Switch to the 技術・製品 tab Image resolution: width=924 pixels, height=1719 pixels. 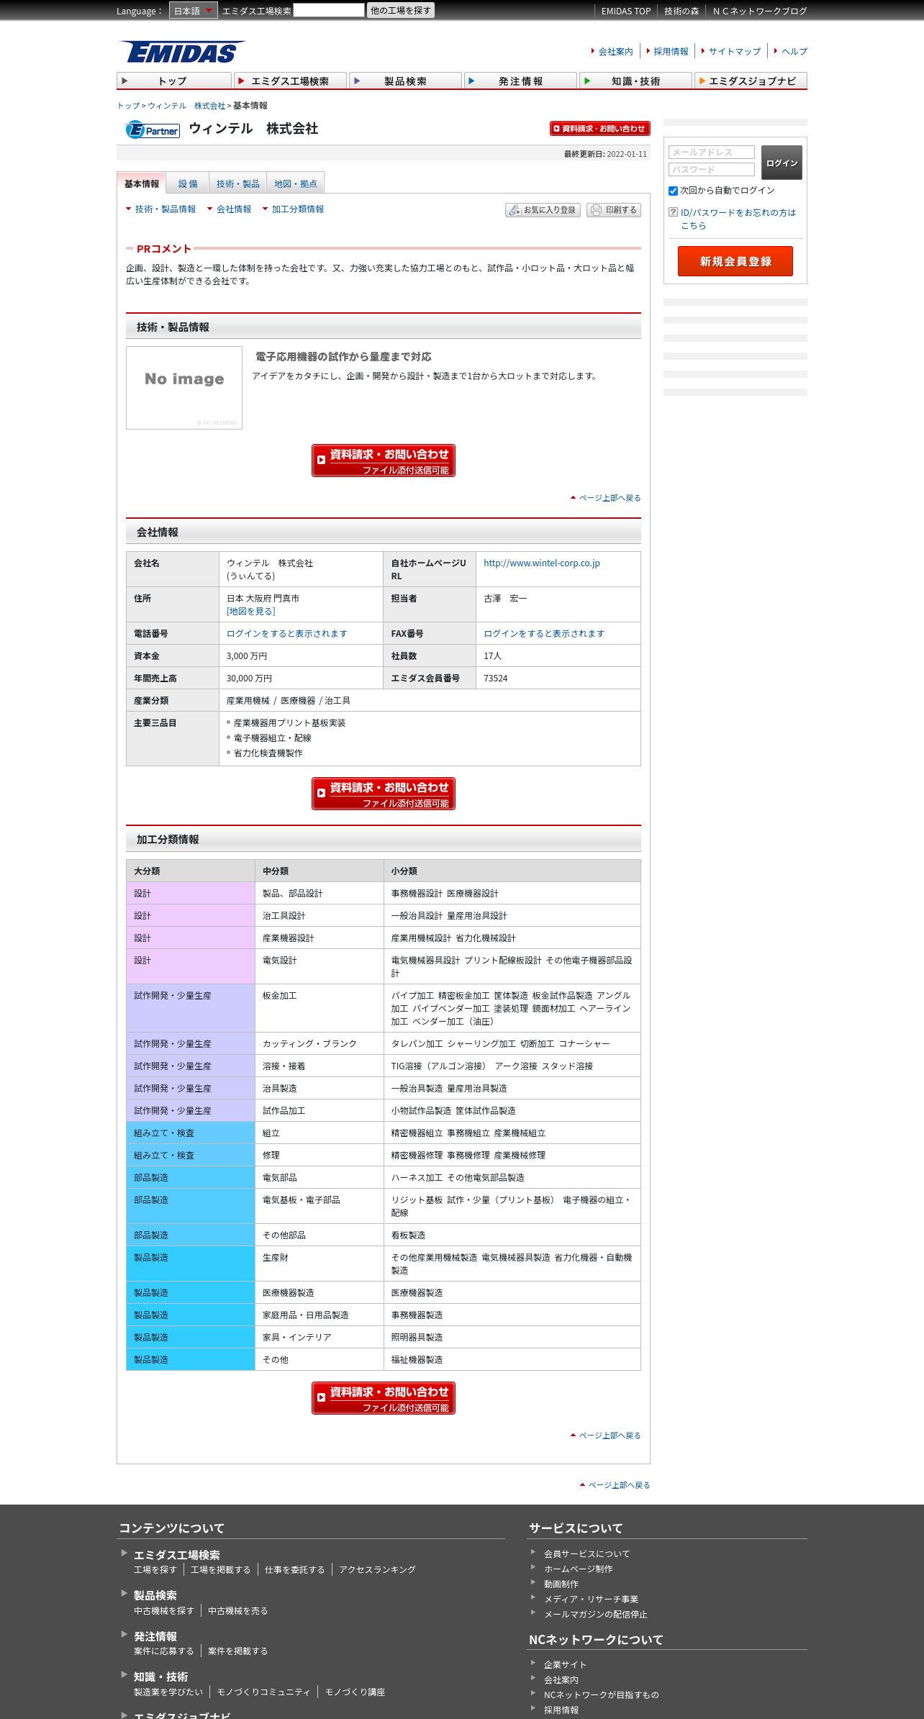point(238,183)
